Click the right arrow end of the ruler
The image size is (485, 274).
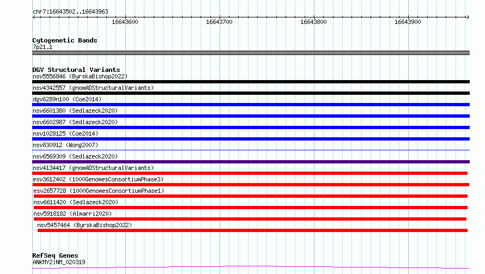tap(468, 17)
